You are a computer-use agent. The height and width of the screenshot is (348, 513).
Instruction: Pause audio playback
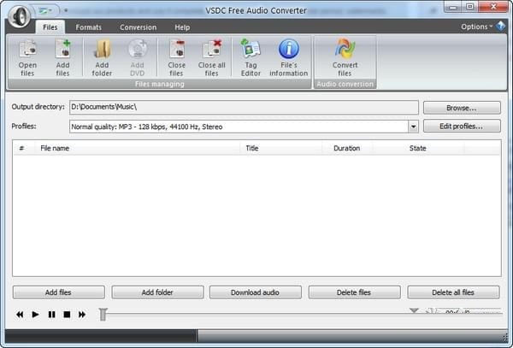tap(51, 315)
